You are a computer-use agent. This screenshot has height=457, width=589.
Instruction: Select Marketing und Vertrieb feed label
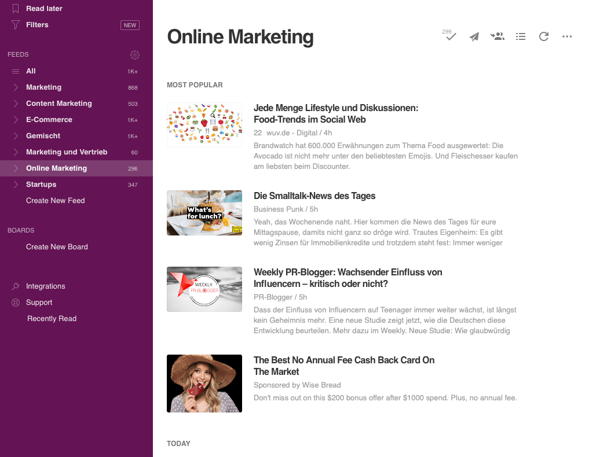point(67,152)
